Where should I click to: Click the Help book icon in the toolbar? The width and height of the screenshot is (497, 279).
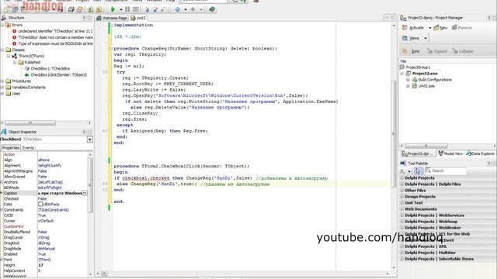point(212,9)
